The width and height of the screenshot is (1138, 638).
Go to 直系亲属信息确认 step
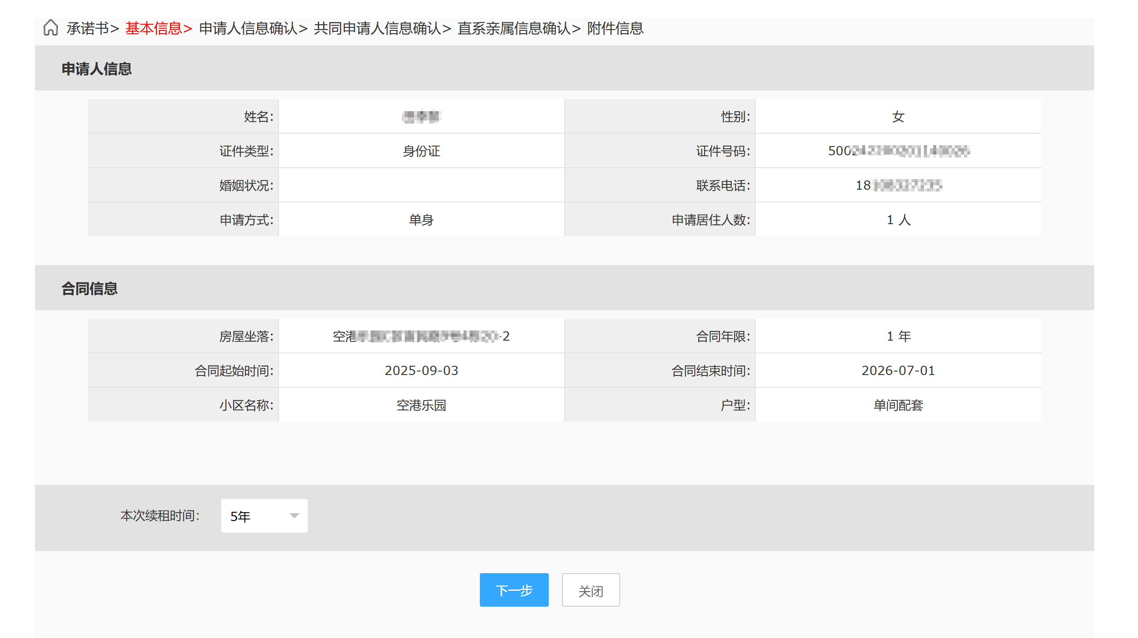514,28
